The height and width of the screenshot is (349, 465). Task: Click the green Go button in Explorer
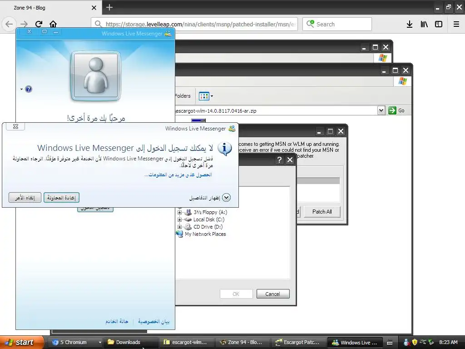pyautogui.click(x=396, y=110)
